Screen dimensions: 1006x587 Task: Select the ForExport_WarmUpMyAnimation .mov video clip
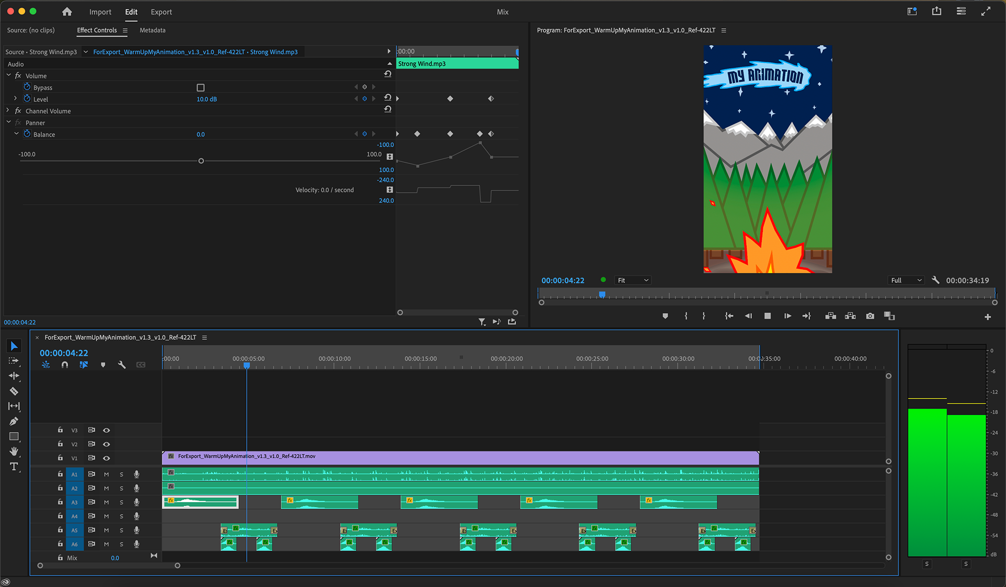point(461,458)
